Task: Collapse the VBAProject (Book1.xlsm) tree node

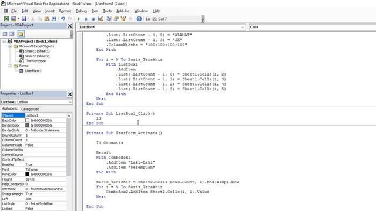Action: click(4, 42)
